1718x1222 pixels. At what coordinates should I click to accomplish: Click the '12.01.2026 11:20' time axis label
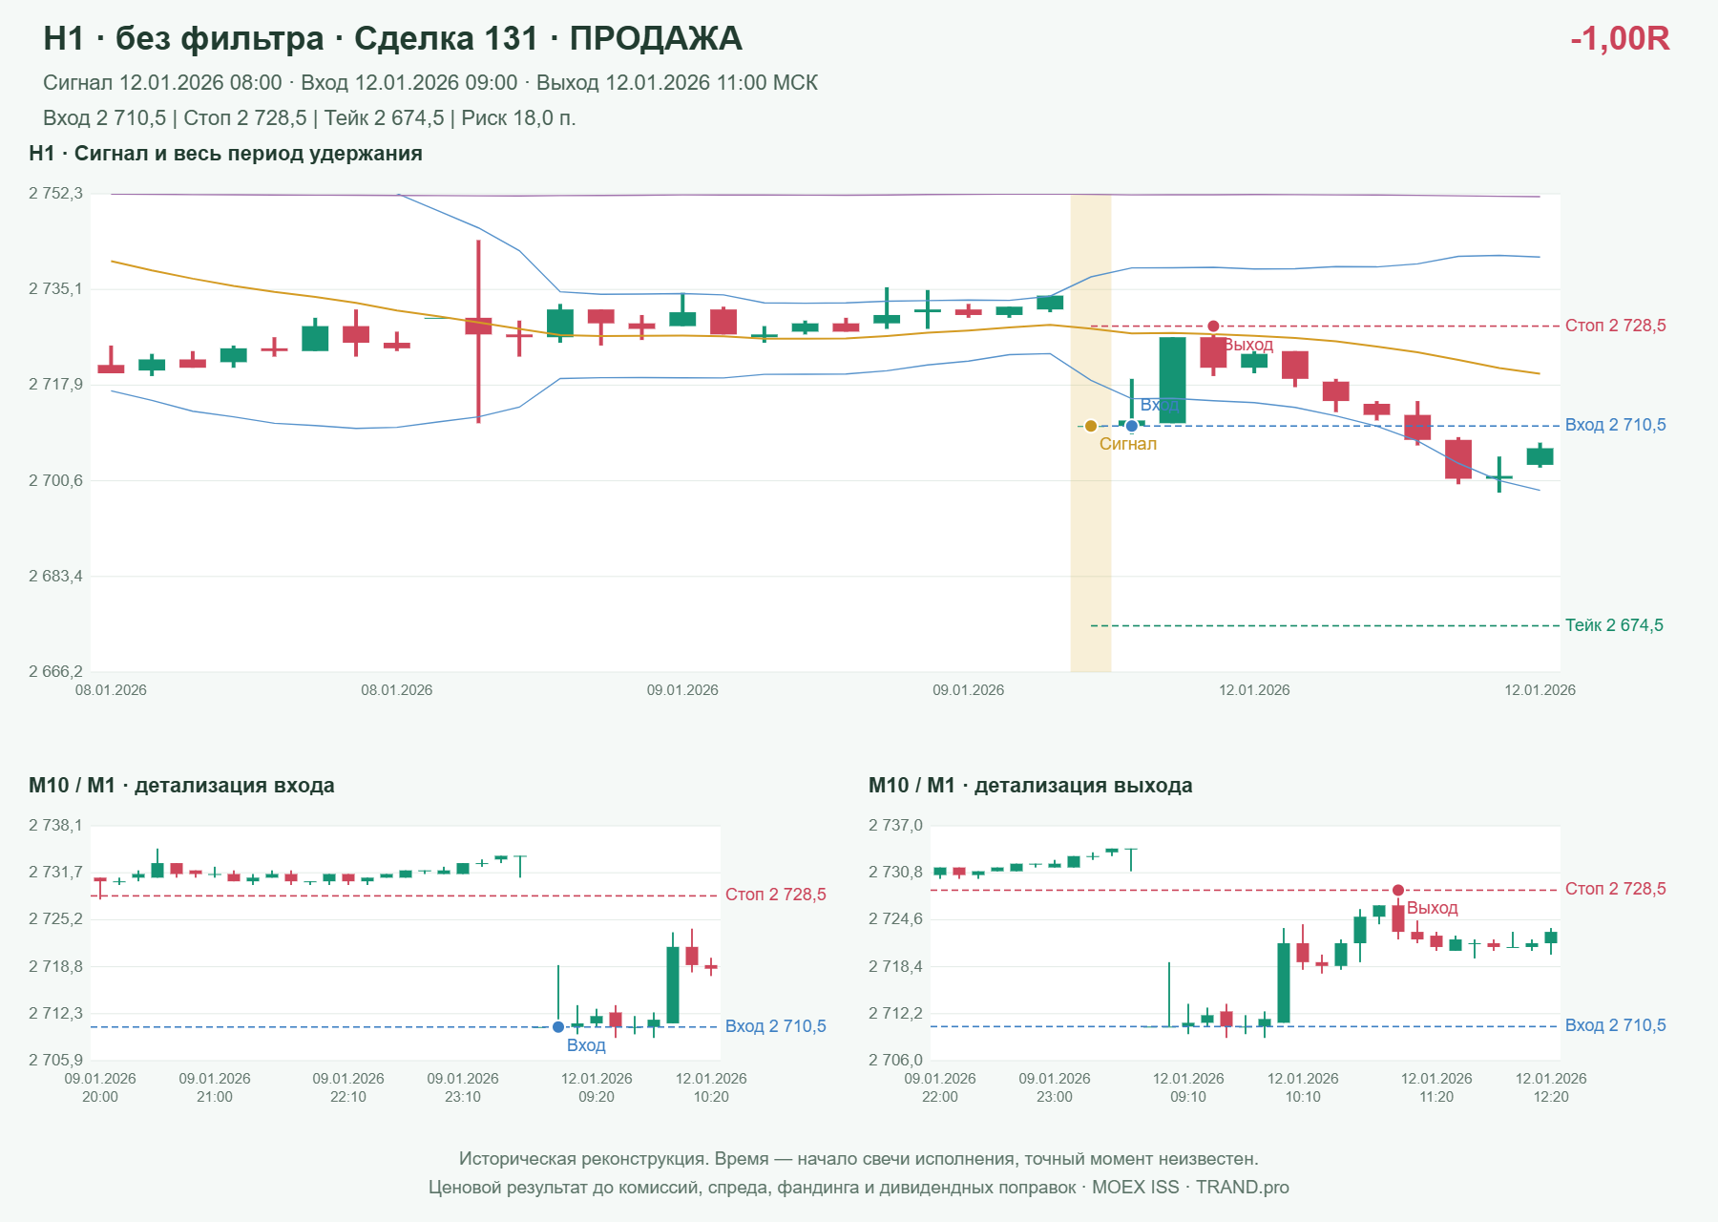point(1436,1087)
